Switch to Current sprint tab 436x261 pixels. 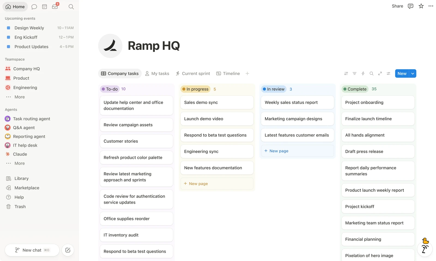193,74
